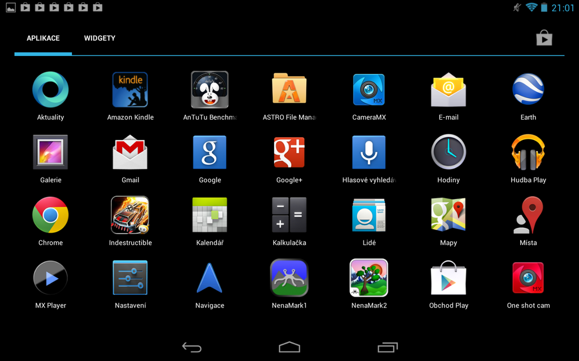Select the APLIKACE tab
Image resolution: width=579 pixels, height=361 pixels.
43,38
